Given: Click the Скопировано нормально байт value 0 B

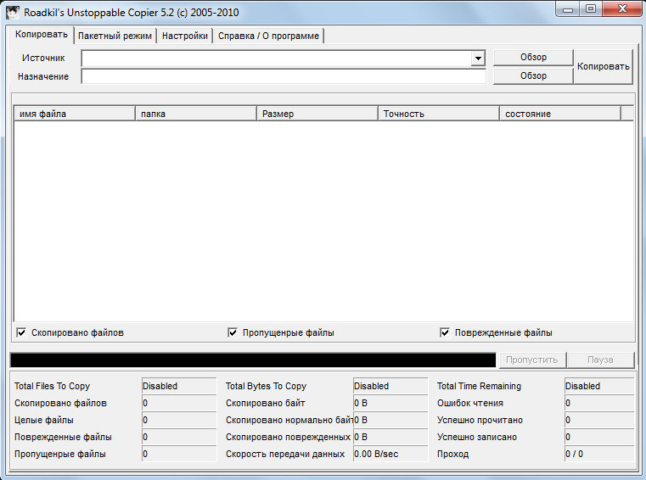Looking at the screenshot, I should (x=390, y=420).
